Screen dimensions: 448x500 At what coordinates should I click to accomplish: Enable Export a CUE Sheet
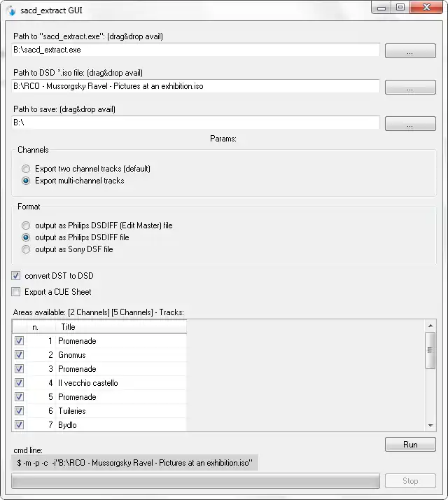[x=16, y=292]
